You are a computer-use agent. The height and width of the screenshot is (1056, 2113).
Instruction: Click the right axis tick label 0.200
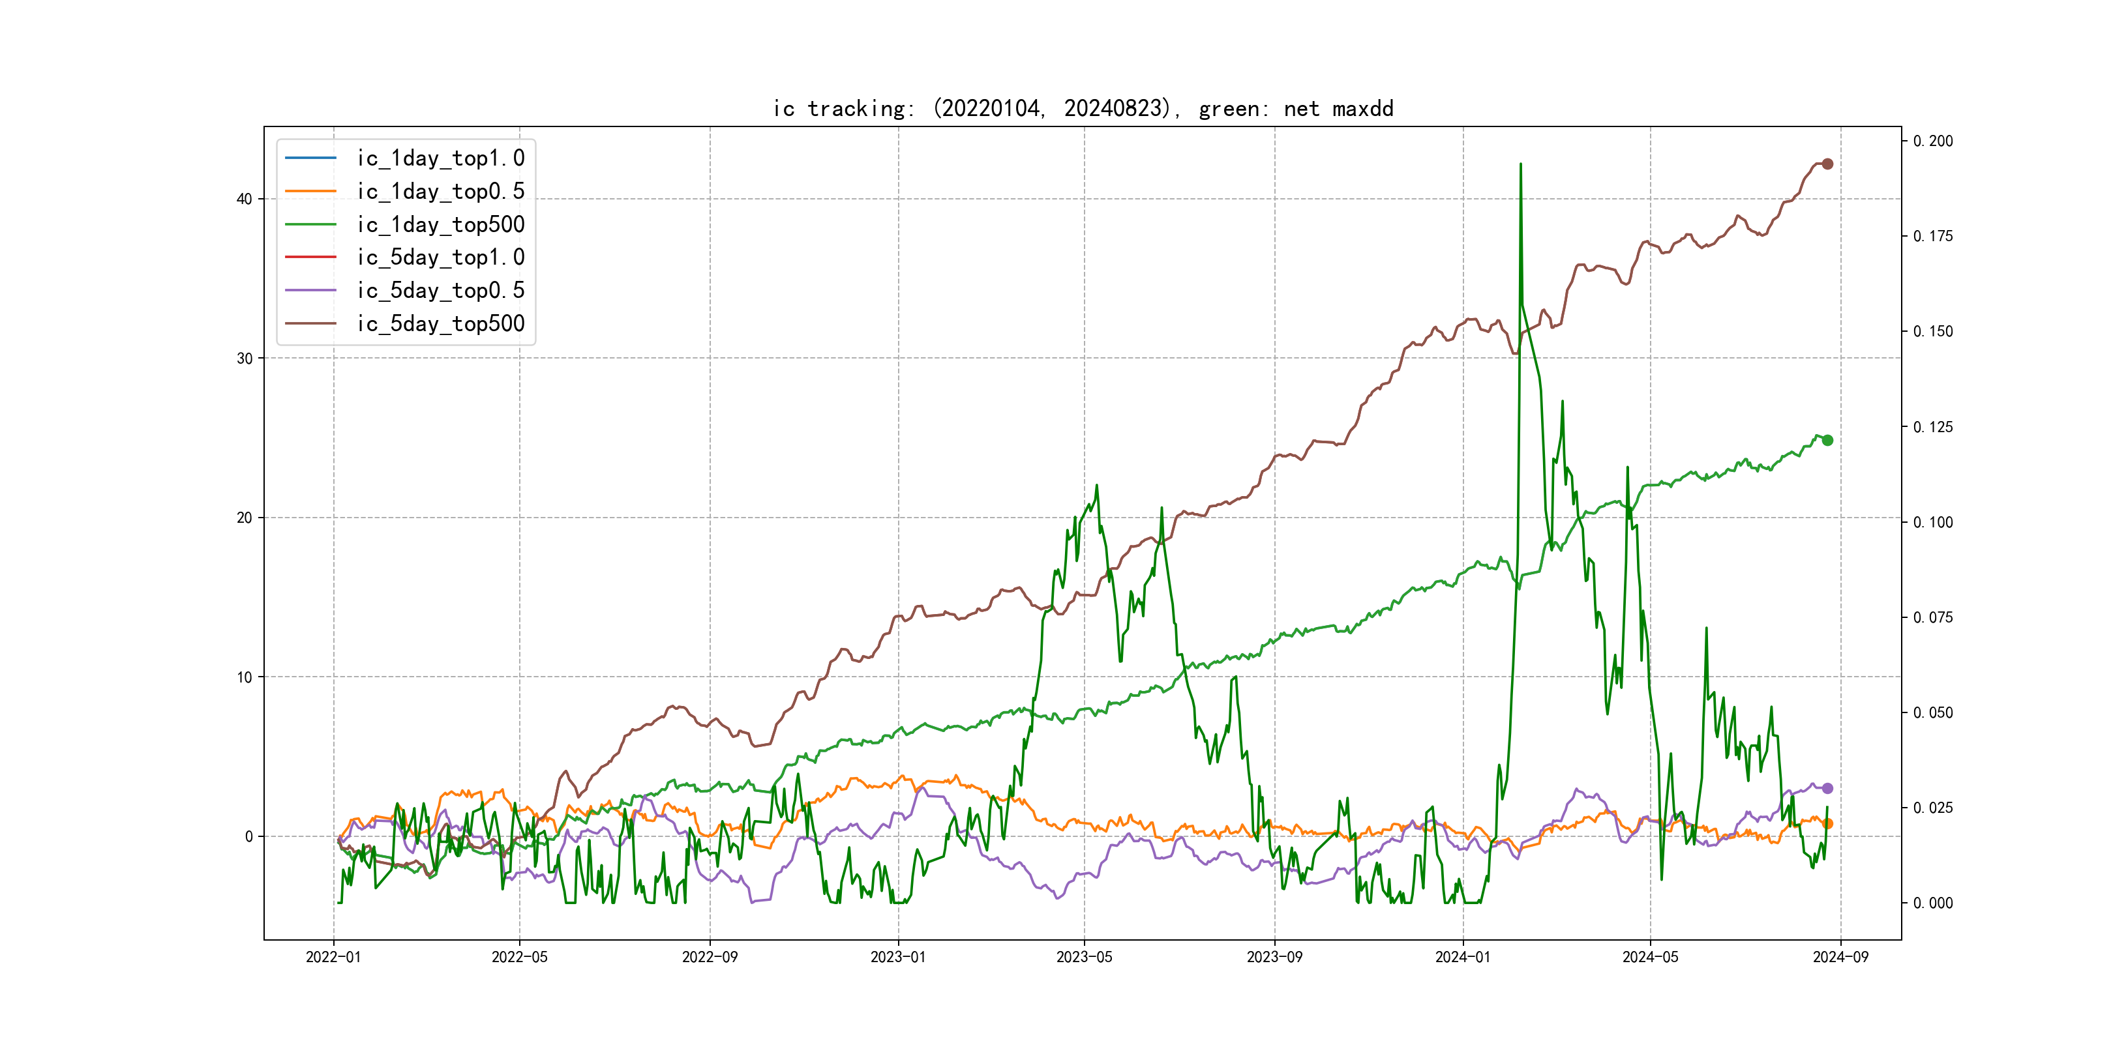pos(1932,141)
